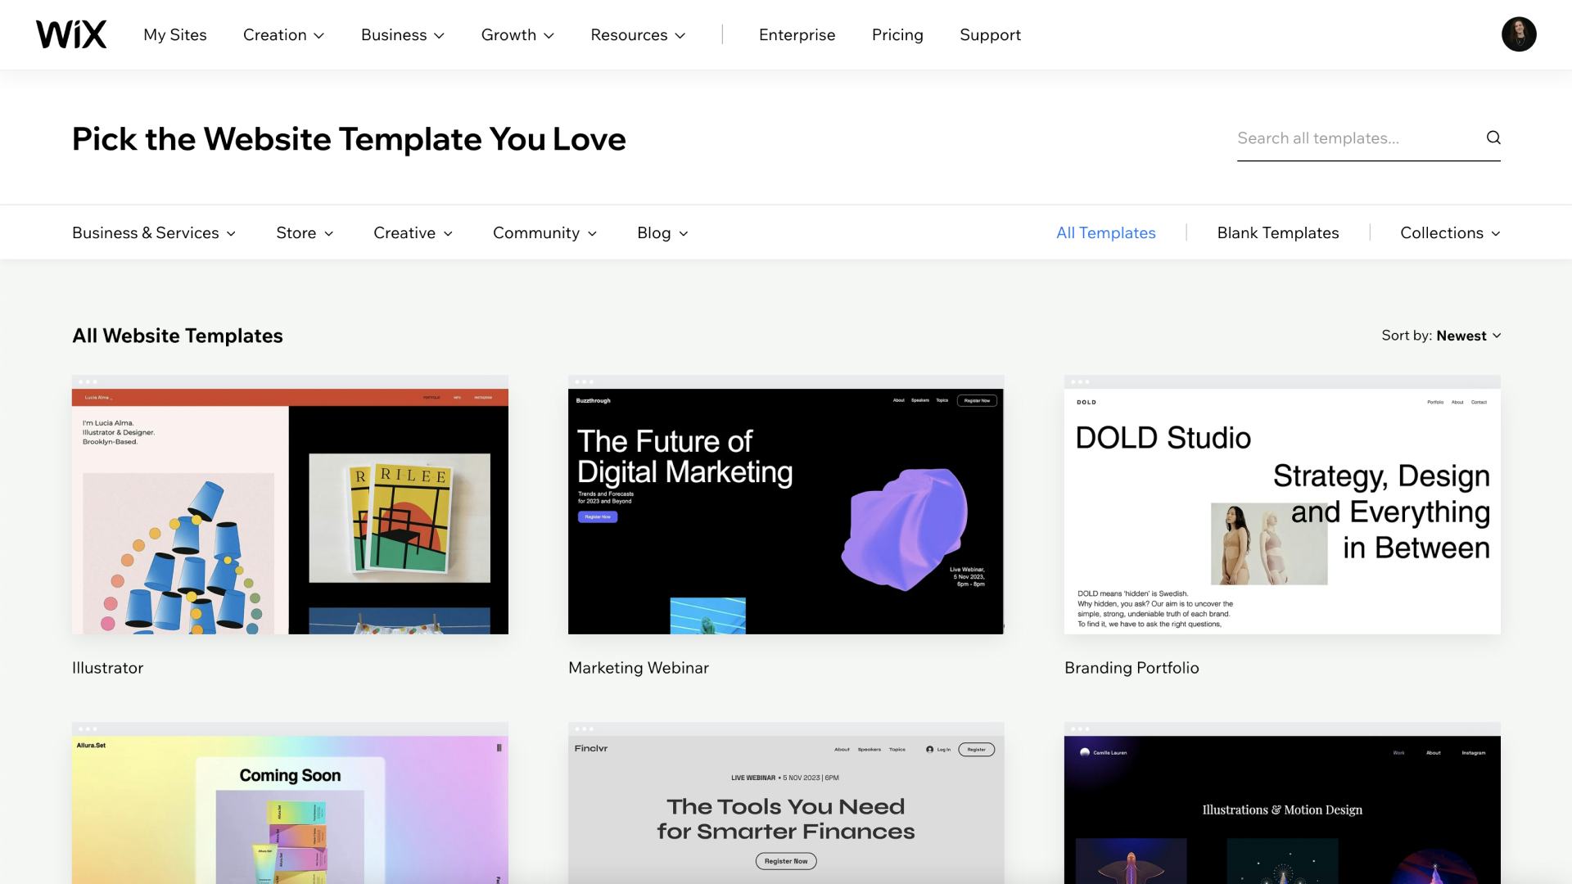Go to My Sites
Image resolution: width=1572 pixels, height=884 pixels.
[x=175, y=35]
